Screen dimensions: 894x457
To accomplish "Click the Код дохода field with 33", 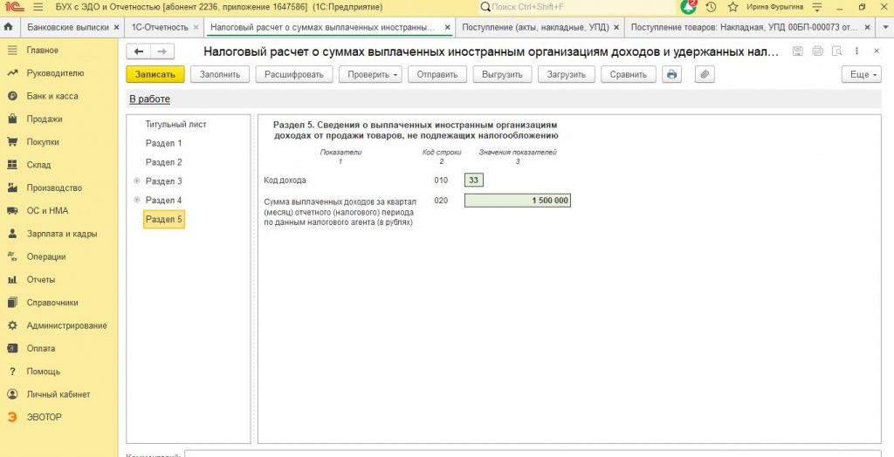I will coord(474,181).
